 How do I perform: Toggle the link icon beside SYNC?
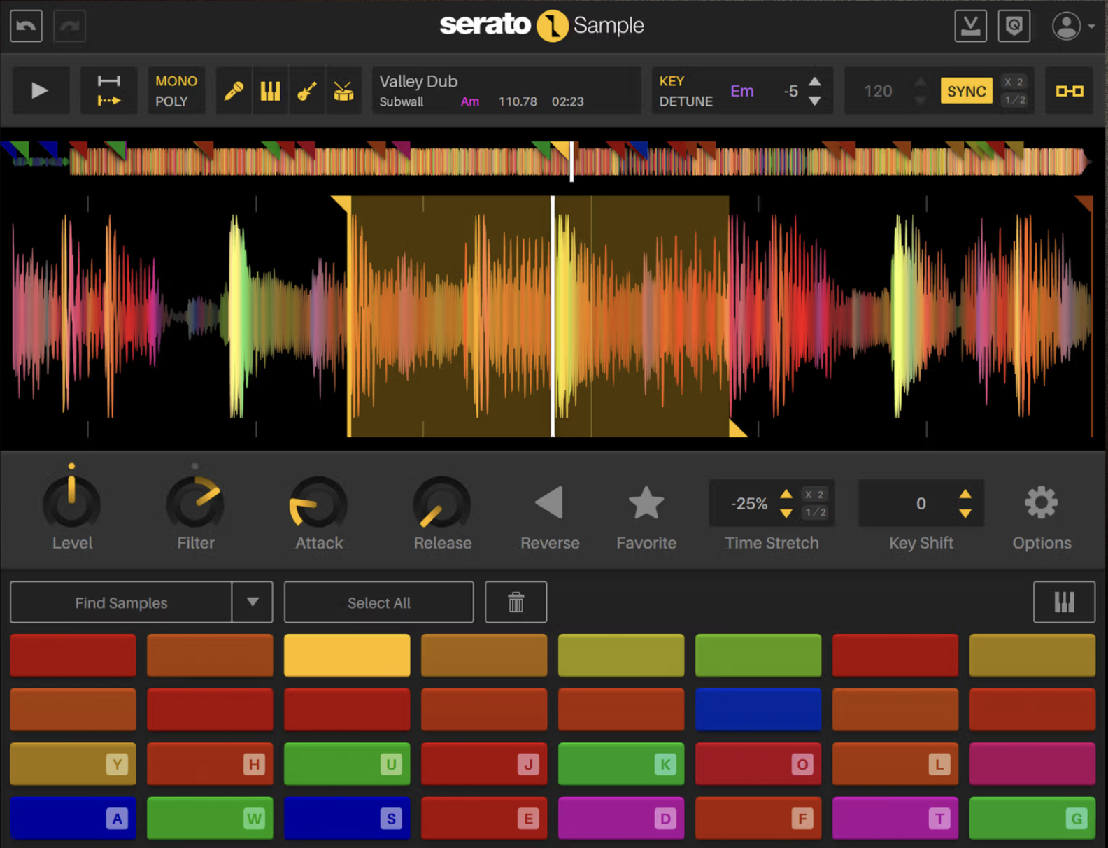coord(1070,91)
